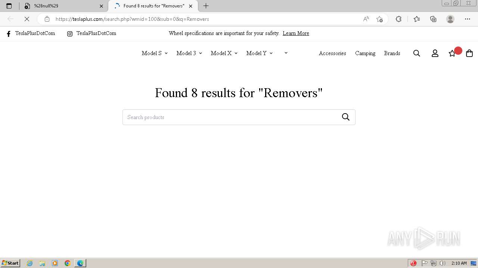Screen dimensions: 478x268
Task: Submit search with magnifier button in search box
Action: (346, 117)
